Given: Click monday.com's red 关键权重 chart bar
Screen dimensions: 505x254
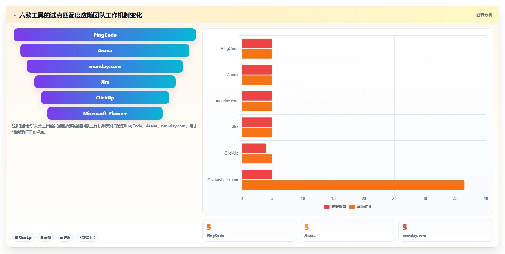Looking at the screenshot, I should coord(257,96).
